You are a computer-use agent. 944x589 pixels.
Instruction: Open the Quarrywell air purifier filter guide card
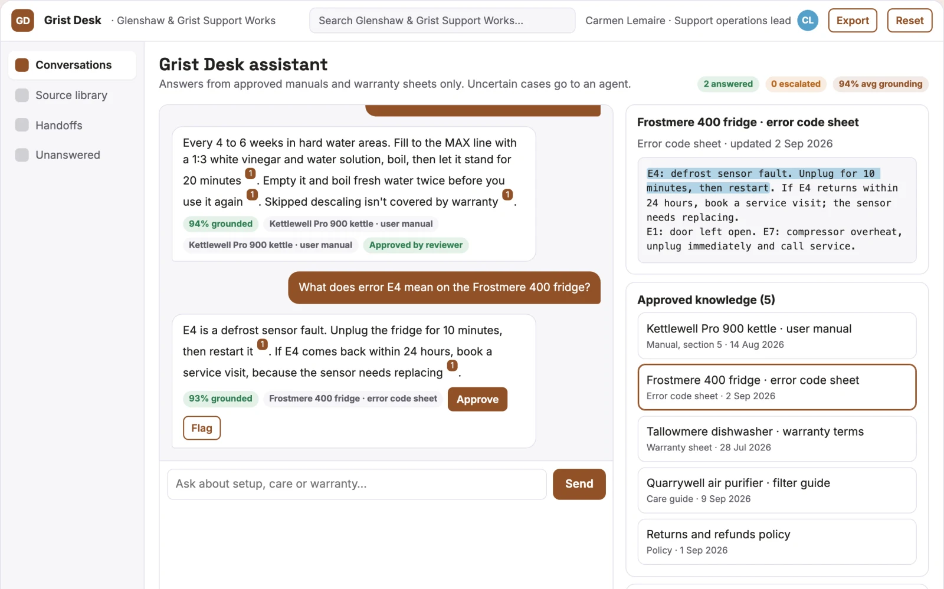(x=776, y=490)
